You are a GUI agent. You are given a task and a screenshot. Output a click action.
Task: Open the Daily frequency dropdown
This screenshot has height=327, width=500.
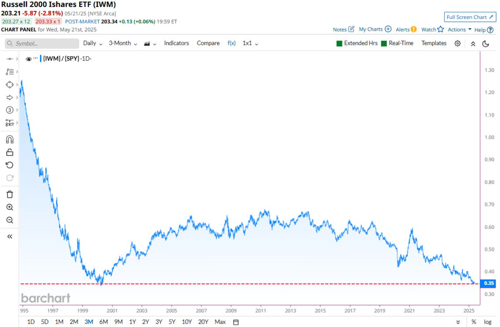tap(93, 43)
